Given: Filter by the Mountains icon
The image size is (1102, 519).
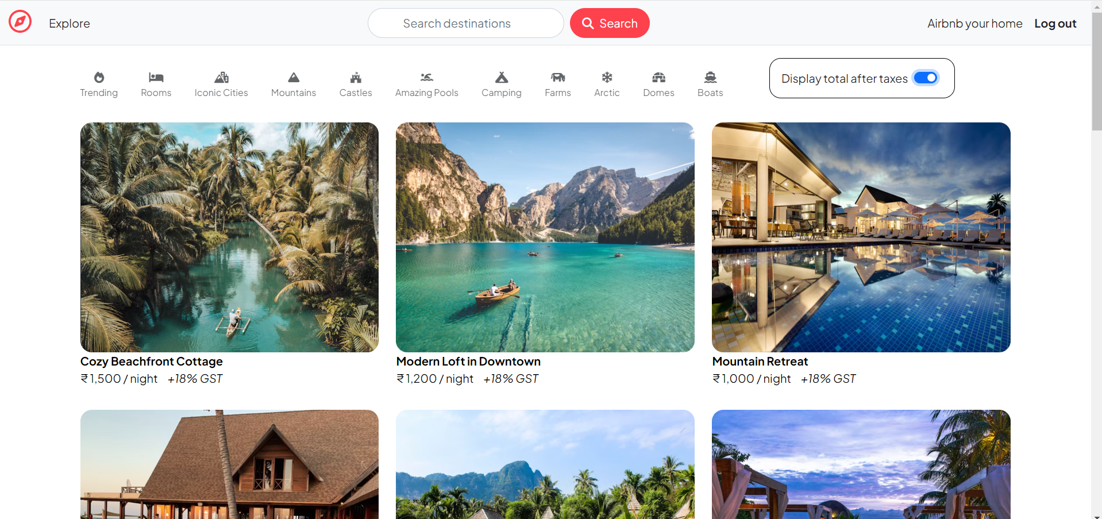Looking at the screenshot, I should (x=293, y=78).
